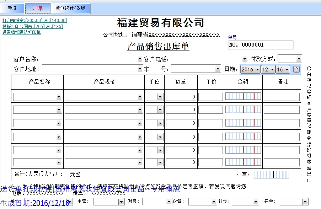Click the 单价 field in sixth row
The width and height of the screenshot is (321, 209).
point(210,162)
